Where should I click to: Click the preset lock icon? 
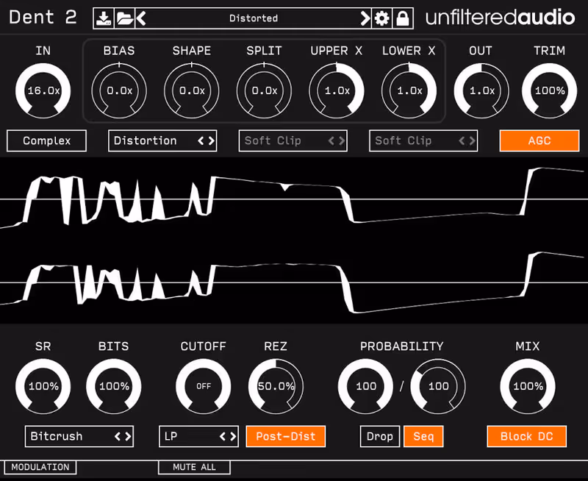pos(403,18)
